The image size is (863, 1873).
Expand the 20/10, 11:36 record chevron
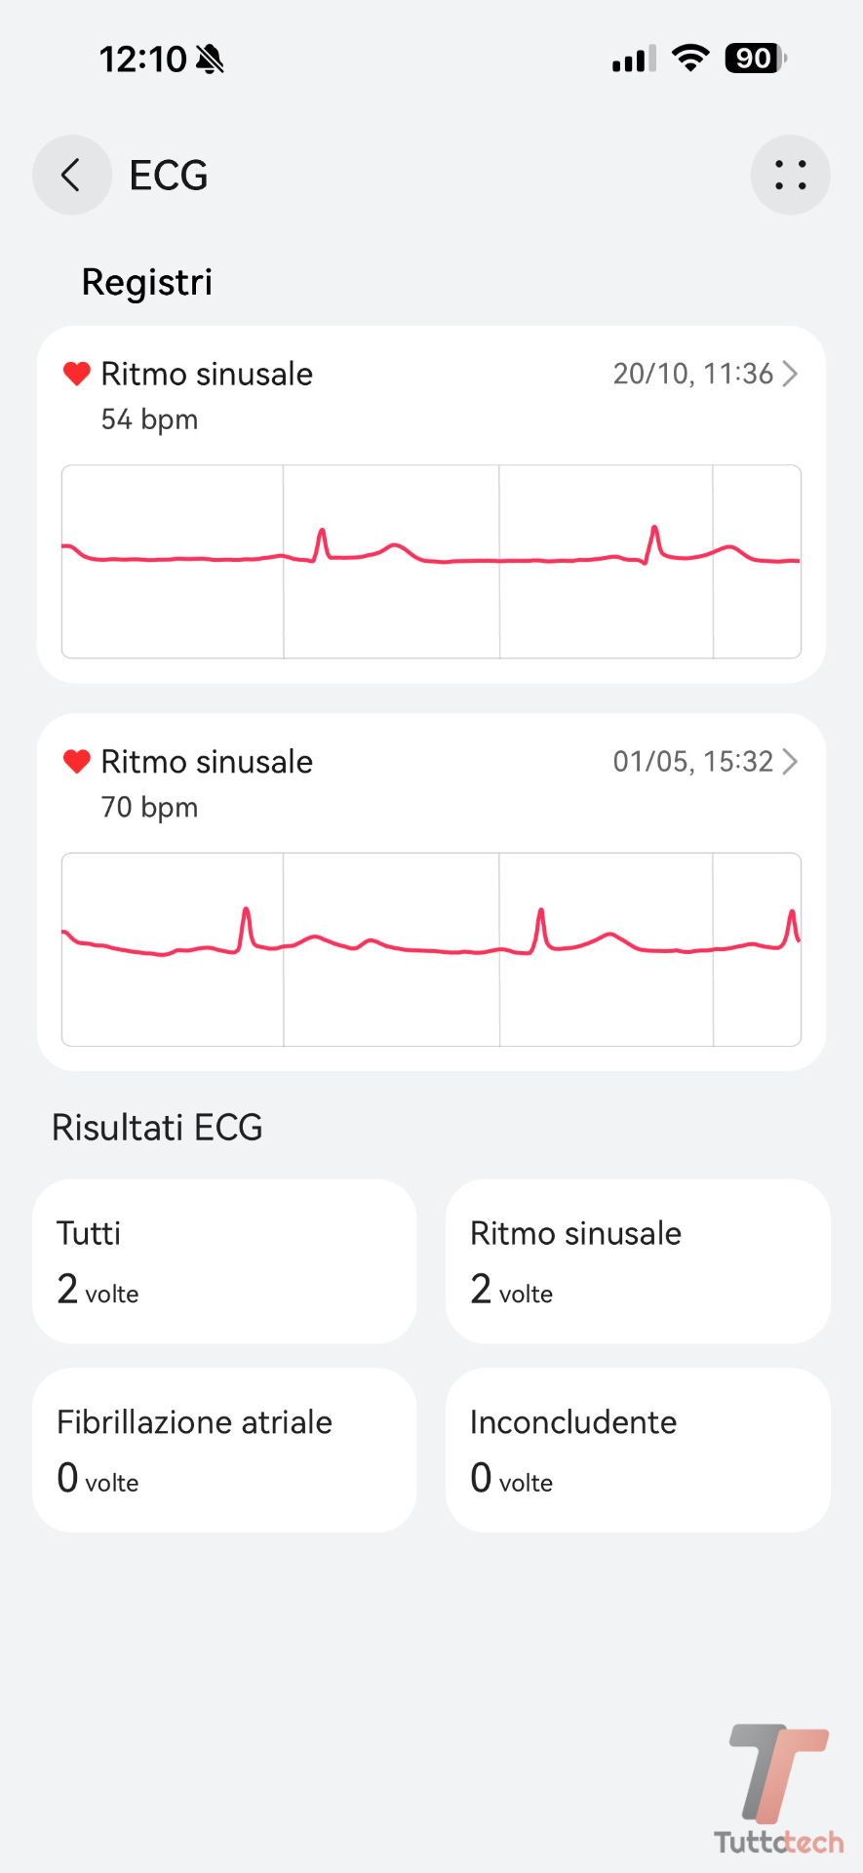(791, 374)
